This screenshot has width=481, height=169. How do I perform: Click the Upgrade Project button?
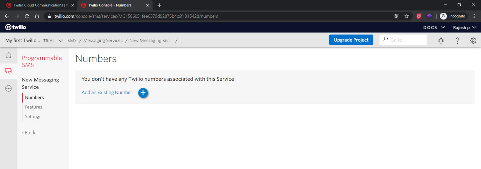pos(351,40)
